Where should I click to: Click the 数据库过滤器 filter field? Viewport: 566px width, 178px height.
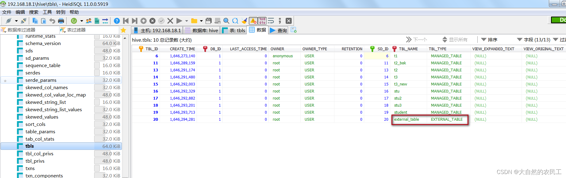(x=30, y=30)
